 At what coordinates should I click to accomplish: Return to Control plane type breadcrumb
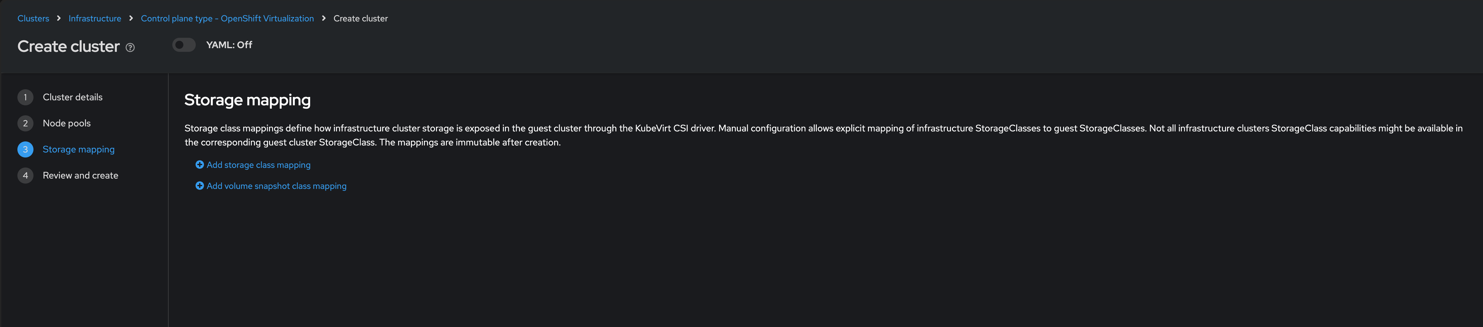pyautogui.click(x=228, y=18)
